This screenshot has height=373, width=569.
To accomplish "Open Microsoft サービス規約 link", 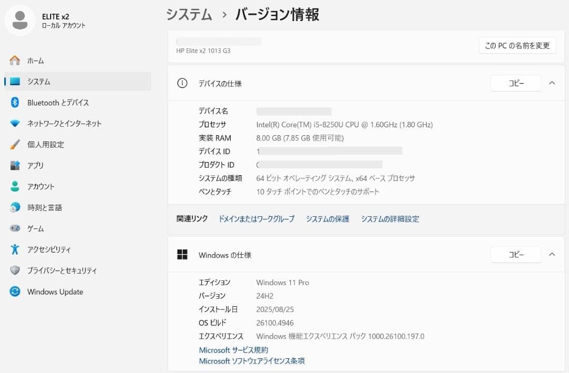I will pos(233,350).
